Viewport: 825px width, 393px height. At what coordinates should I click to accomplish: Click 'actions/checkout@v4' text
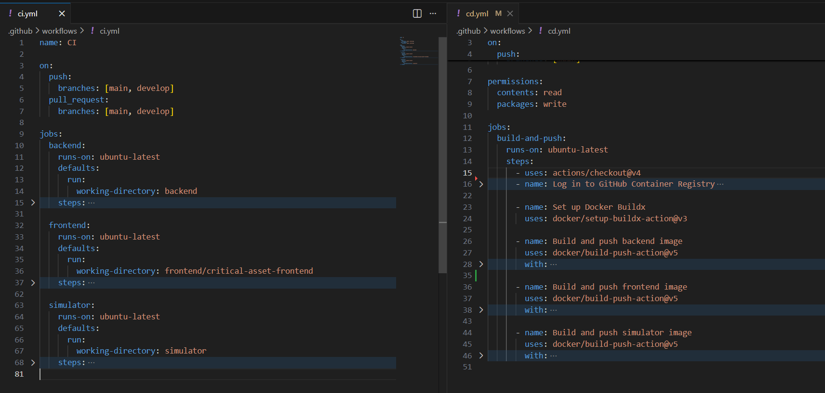coord(597,173)
